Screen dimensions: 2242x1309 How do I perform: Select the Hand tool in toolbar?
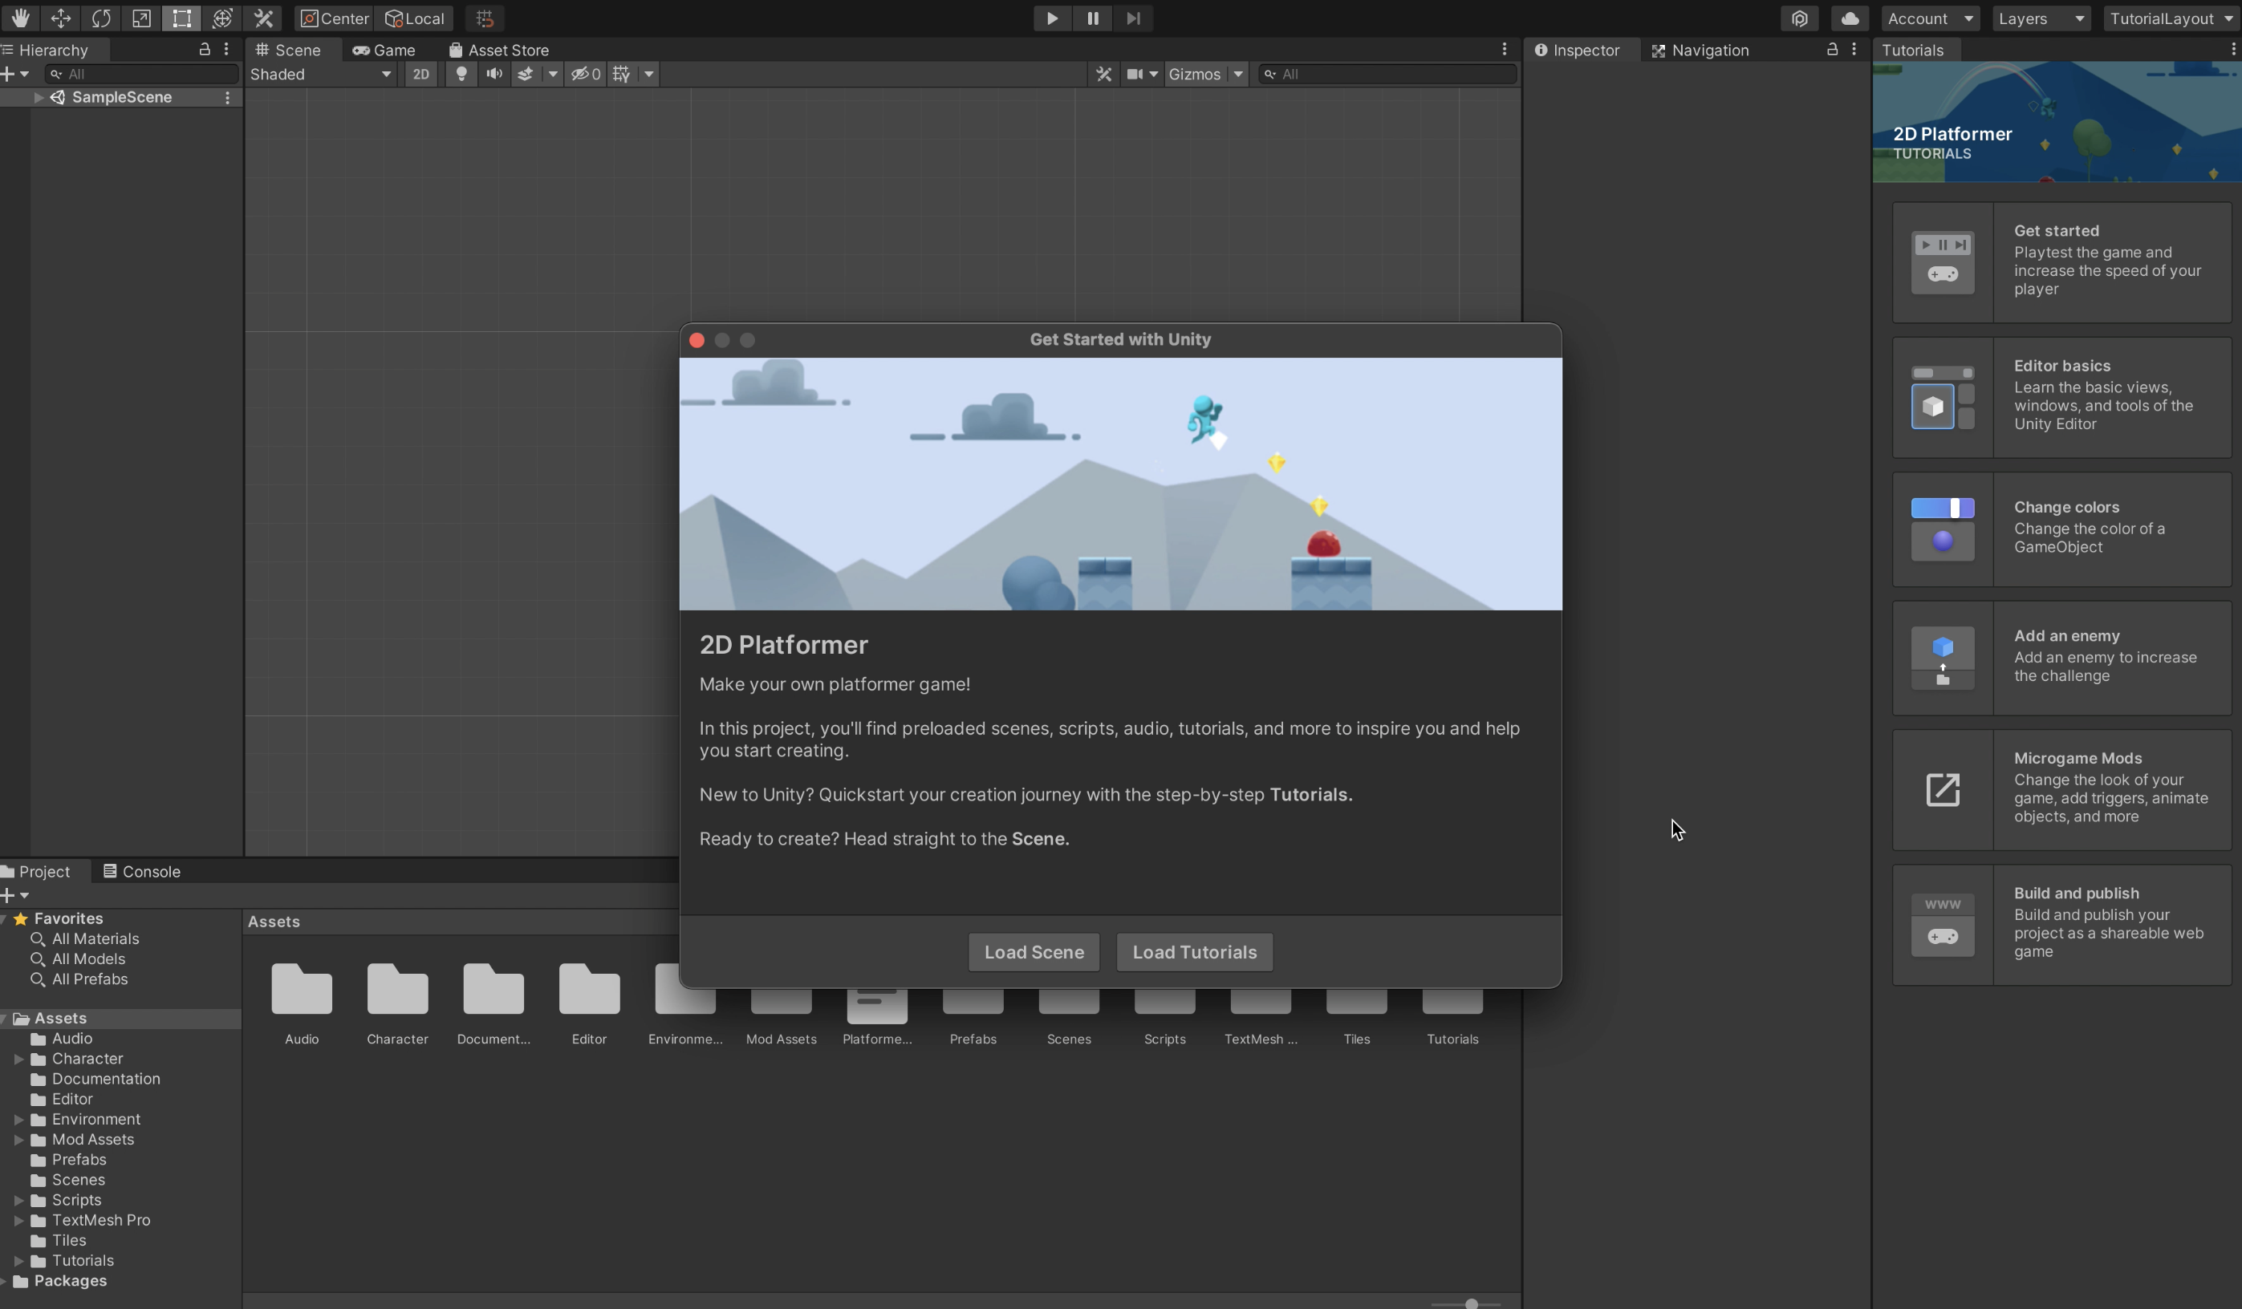pos(19,18)
